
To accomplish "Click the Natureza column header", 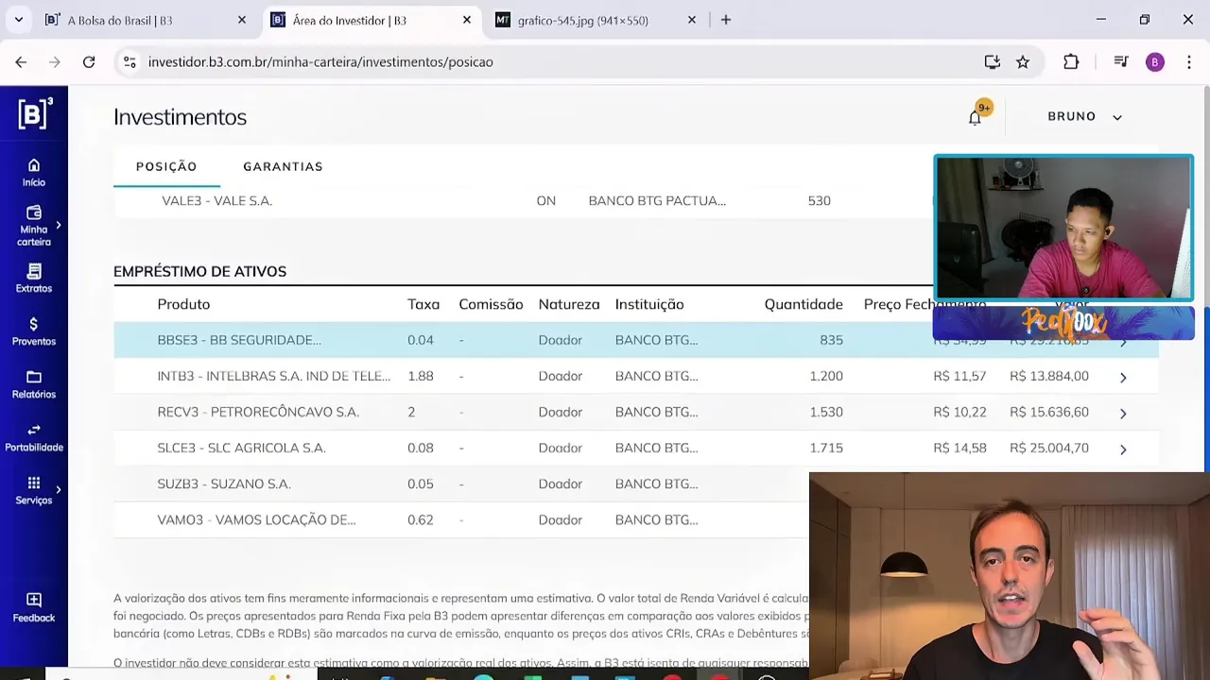I will (569, 304).
